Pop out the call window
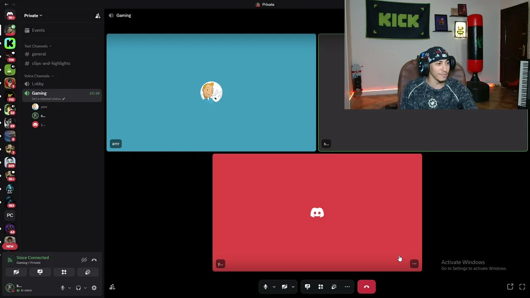The image size is (530, 298). [x=510, y=286]
